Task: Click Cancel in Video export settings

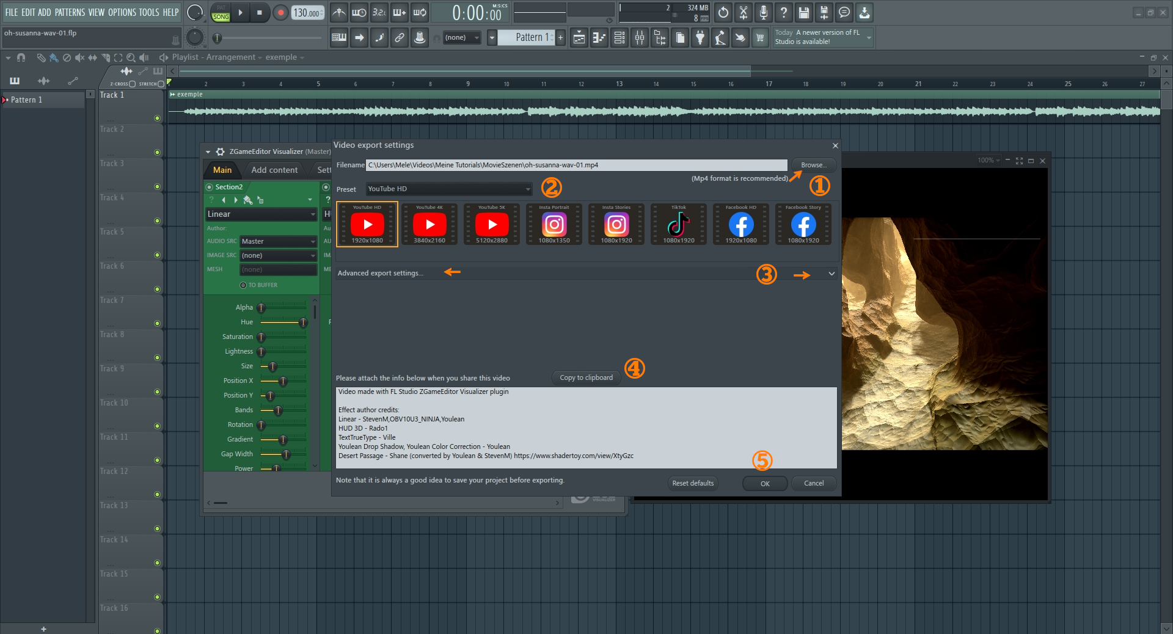Action: point(814,483)
